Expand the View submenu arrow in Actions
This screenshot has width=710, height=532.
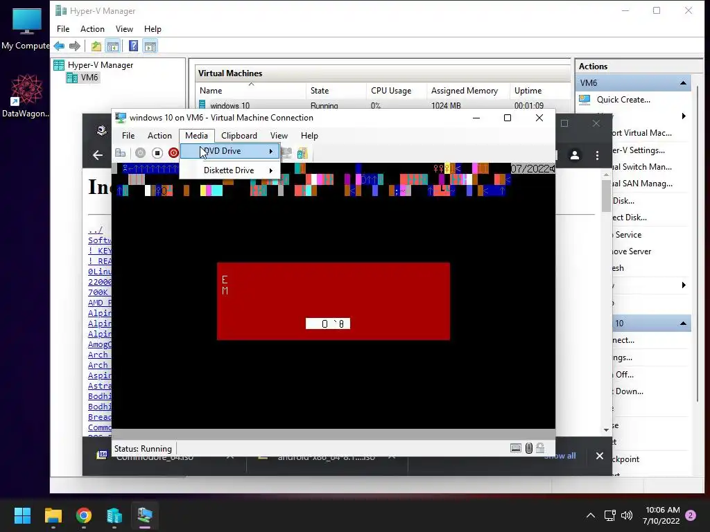click(684, 285)
